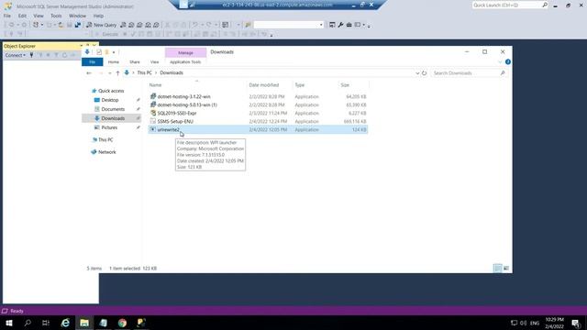Open the address bar history dropdown
587x330 pixels.
[417, 73]
